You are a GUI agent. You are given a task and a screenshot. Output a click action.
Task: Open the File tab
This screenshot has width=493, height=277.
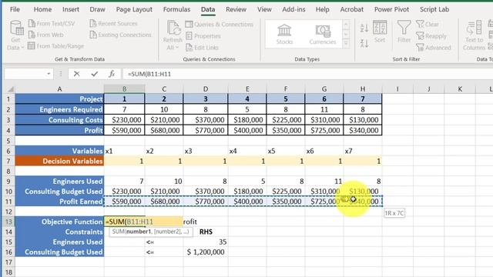point(15,9)
